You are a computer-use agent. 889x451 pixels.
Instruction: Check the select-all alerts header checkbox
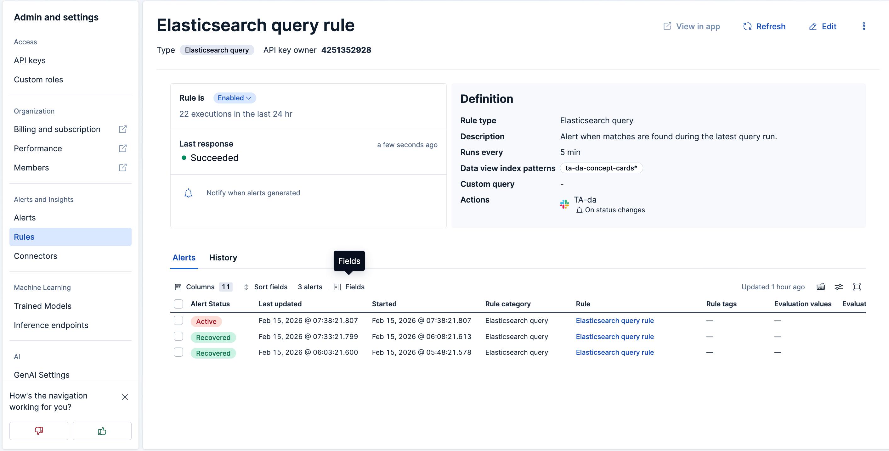coord(178,304)
